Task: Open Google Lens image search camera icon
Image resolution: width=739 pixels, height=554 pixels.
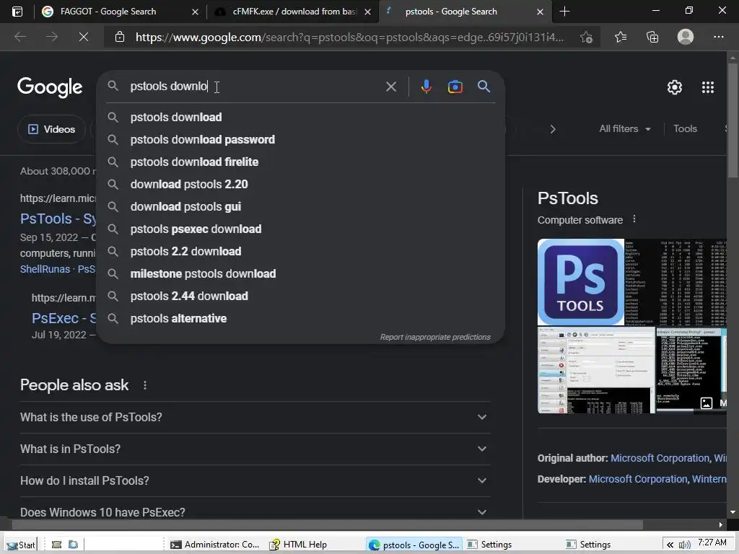Action: point(455,87)
